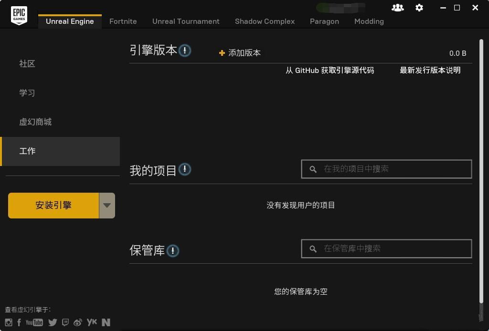Viewport: 489px width, 331px height.
Task: Click the vertical scrollbar on the right
Action: pyautogui.click(x=481, y=171)
